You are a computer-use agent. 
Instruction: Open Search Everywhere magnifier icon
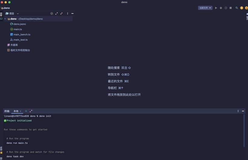click(237, 8)
